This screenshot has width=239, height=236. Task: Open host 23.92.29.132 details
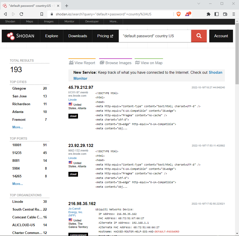[81, 145]
